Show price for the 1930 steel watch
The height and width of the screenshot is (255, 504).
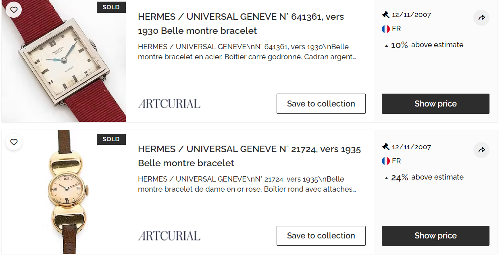pyautogui.click(x=435, y=104)
